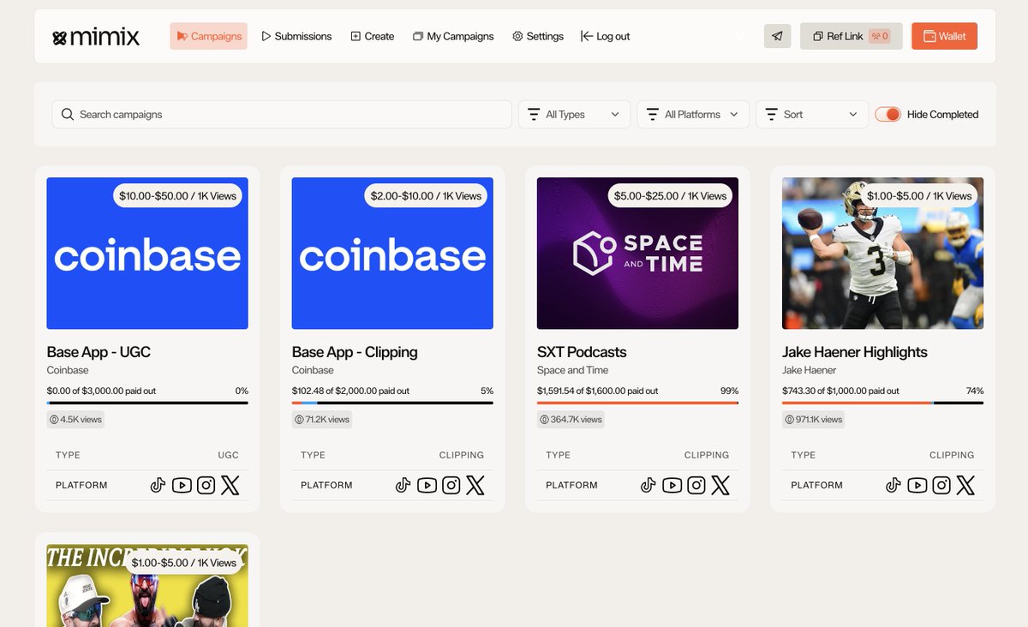The width and height of the screenshot is (1028, 627).
Task: Click the Base App - Clipping title
Action: click(x=355, y=352)
